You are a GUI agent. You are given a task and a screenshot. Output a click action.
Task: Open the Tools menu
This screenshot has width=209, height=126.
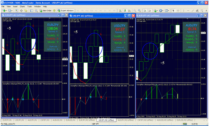pos(29,6)
